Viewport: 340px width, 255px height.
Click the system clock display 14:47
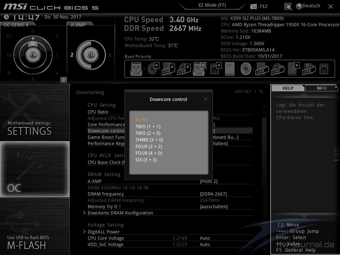(x=26, y=17)
